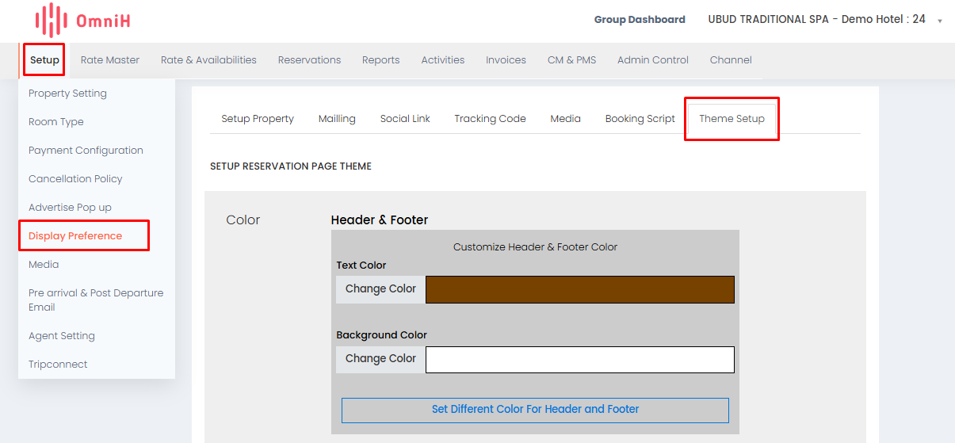Viewport: 955px width, 443px height.
Task: Open Rate & Availabilities menu
Action: 208,60
